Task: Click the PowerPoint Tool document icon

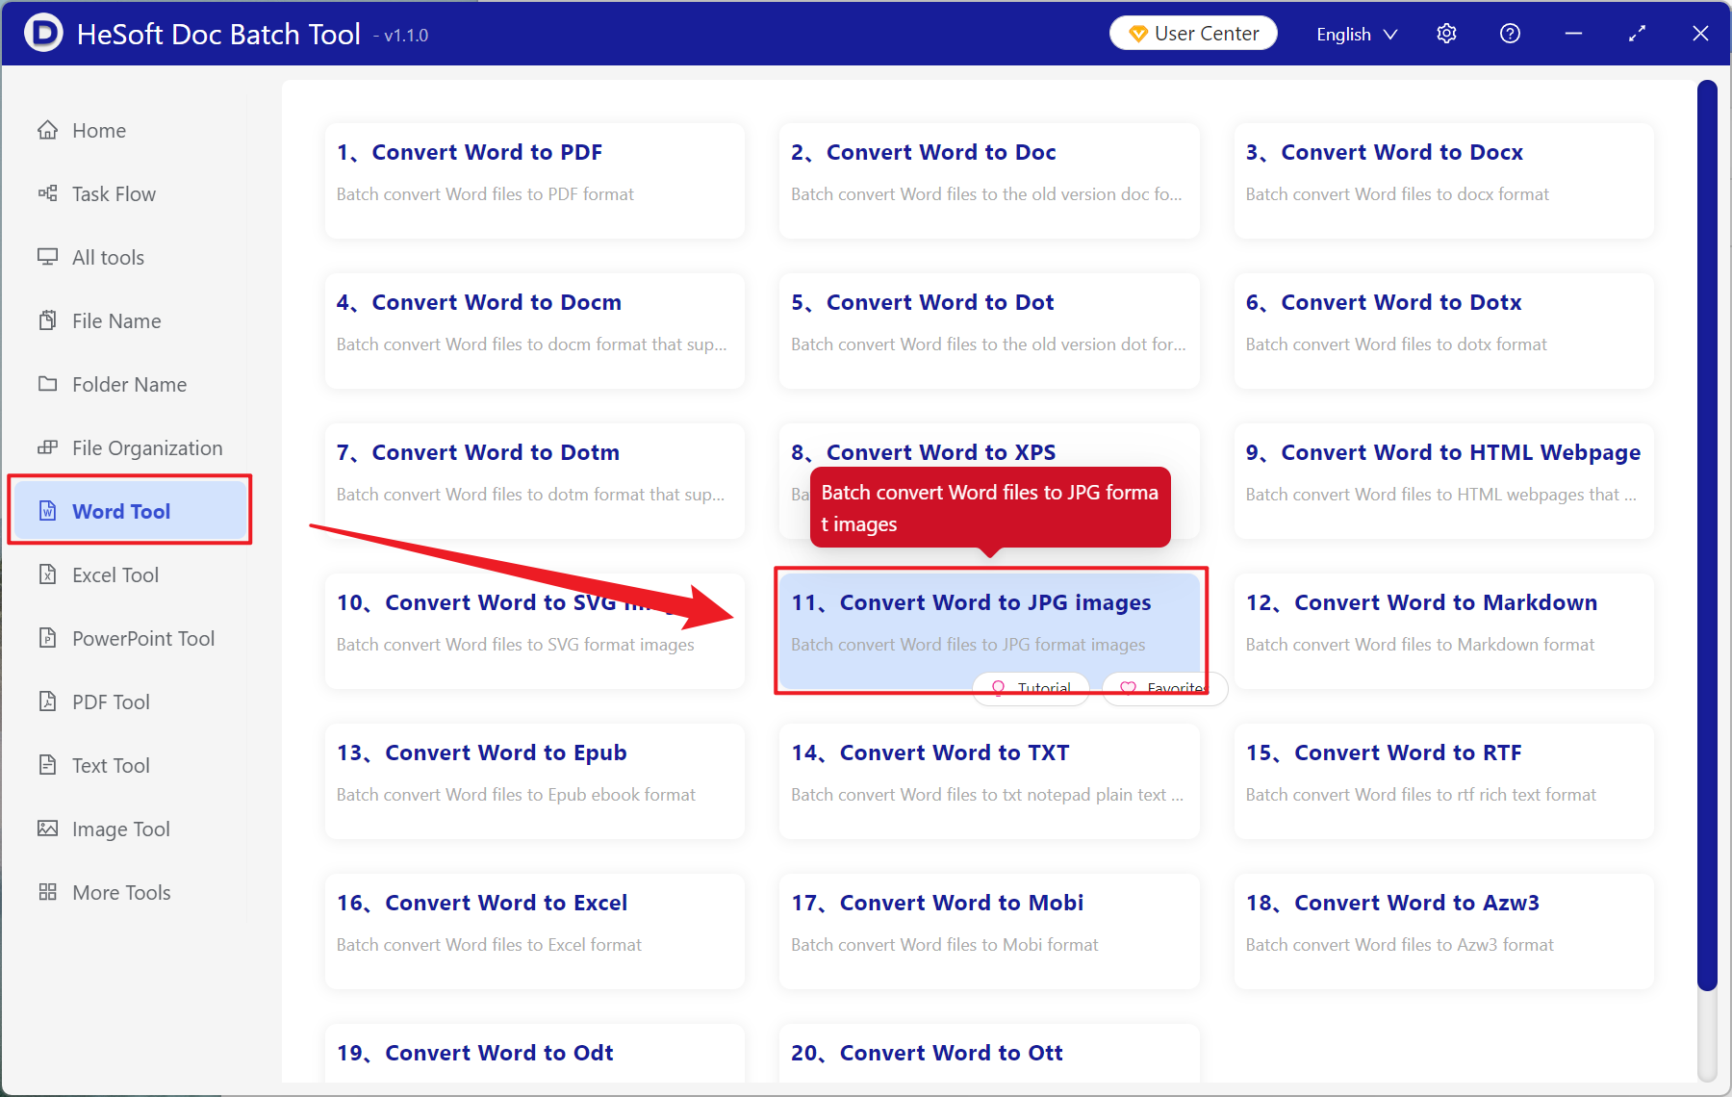Action: click(47, 638)
